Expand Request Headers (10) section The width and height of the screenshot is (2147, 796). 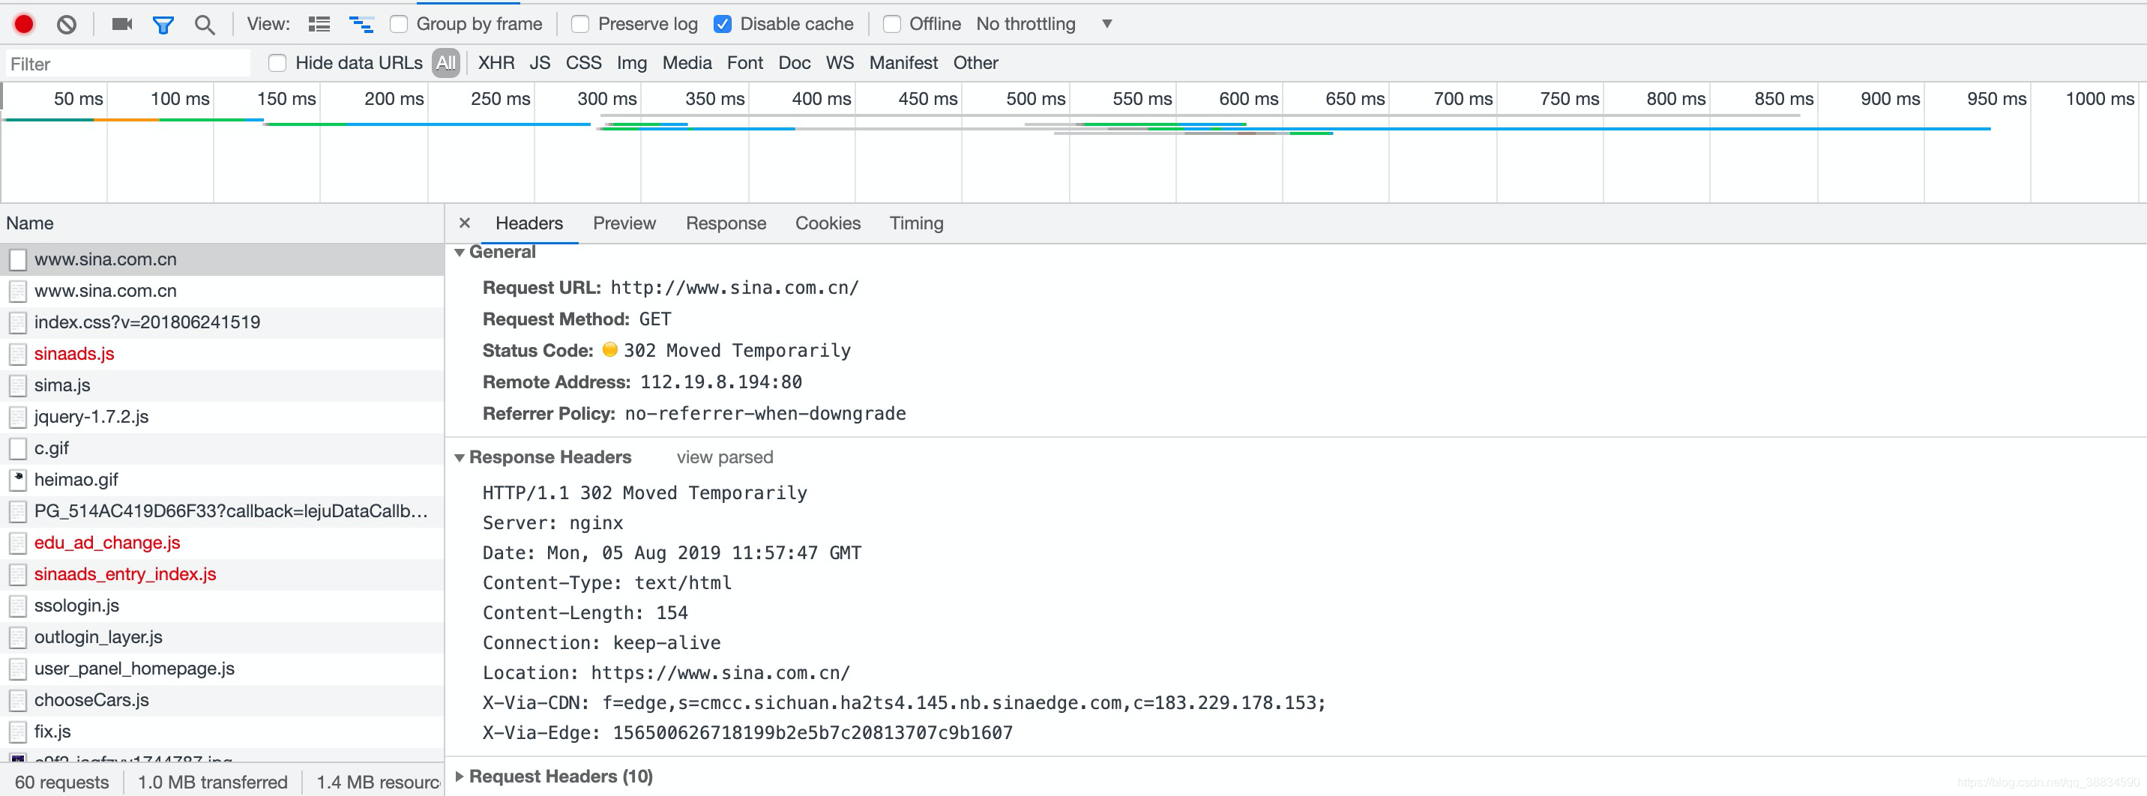click(x=460, y=777)
